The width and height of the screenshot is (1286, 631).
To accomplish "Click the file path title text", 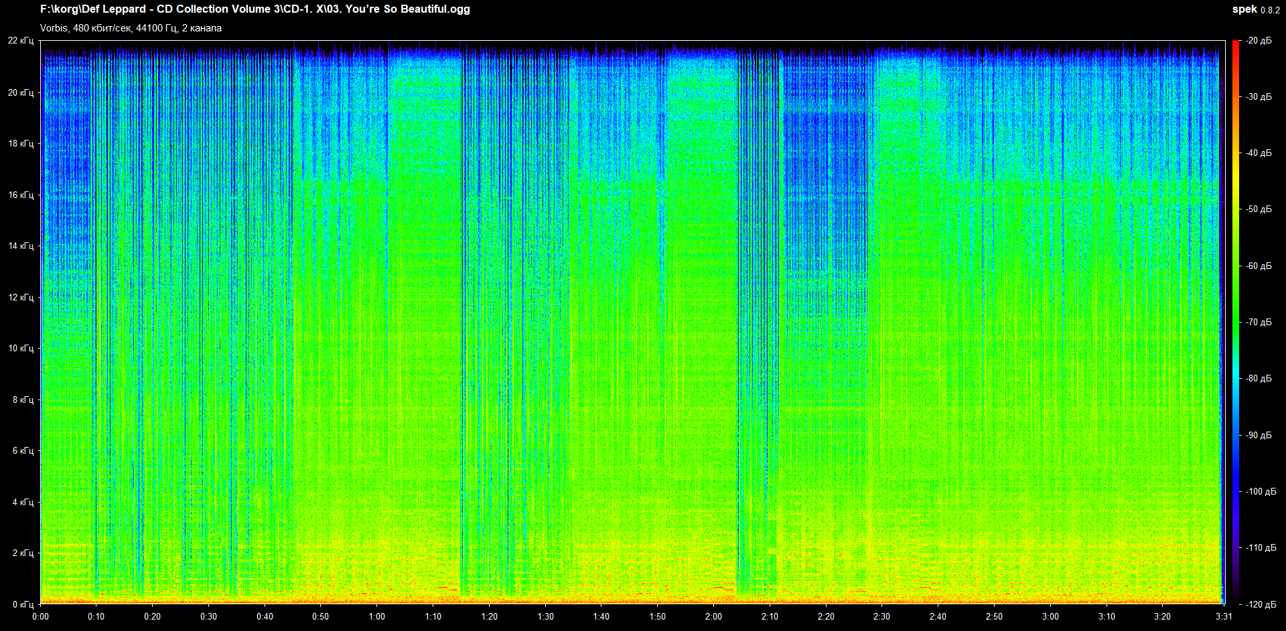I will click(x=255, y=9).
